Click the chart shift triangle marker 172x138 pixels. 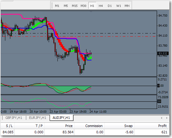(91, 12)
